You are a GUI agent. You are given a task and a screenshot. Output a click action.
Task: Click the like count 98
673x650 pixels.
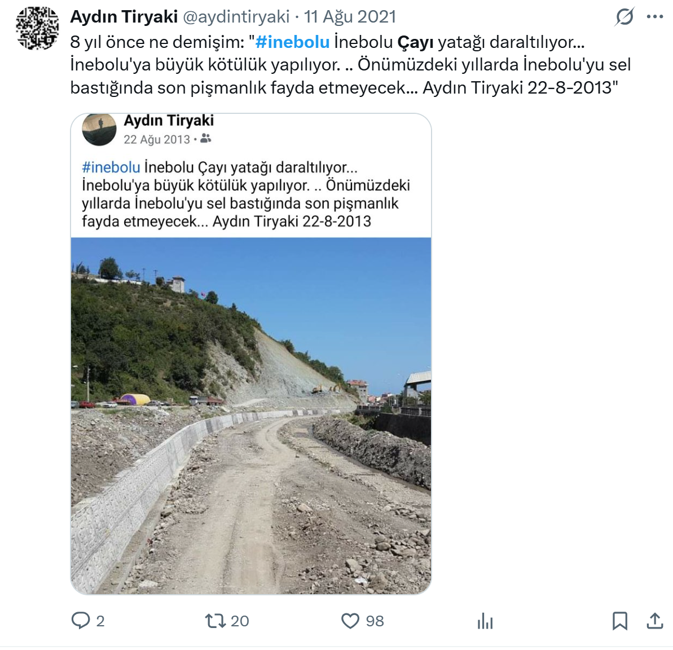pyautogui.click(x=375, y=621)
